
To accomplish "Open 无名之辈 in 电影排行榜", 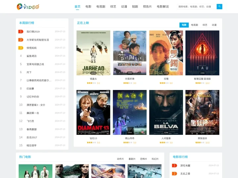I will coord(185,174).
